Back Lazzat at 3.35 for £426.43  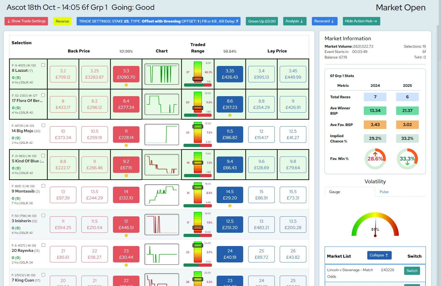coord(229,74)
